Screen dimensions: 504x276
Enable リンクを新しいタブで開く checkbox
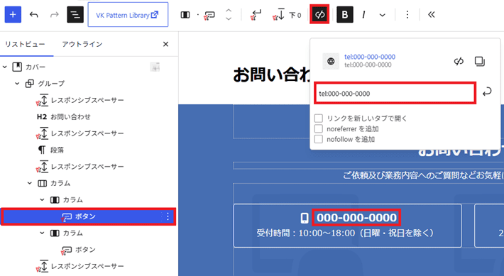pos(319,118)
